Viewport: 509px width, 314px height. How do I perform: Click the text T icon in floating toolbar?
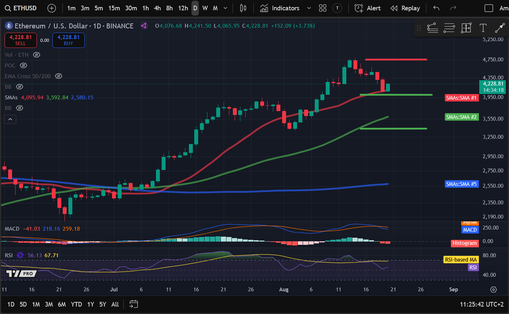483,28
